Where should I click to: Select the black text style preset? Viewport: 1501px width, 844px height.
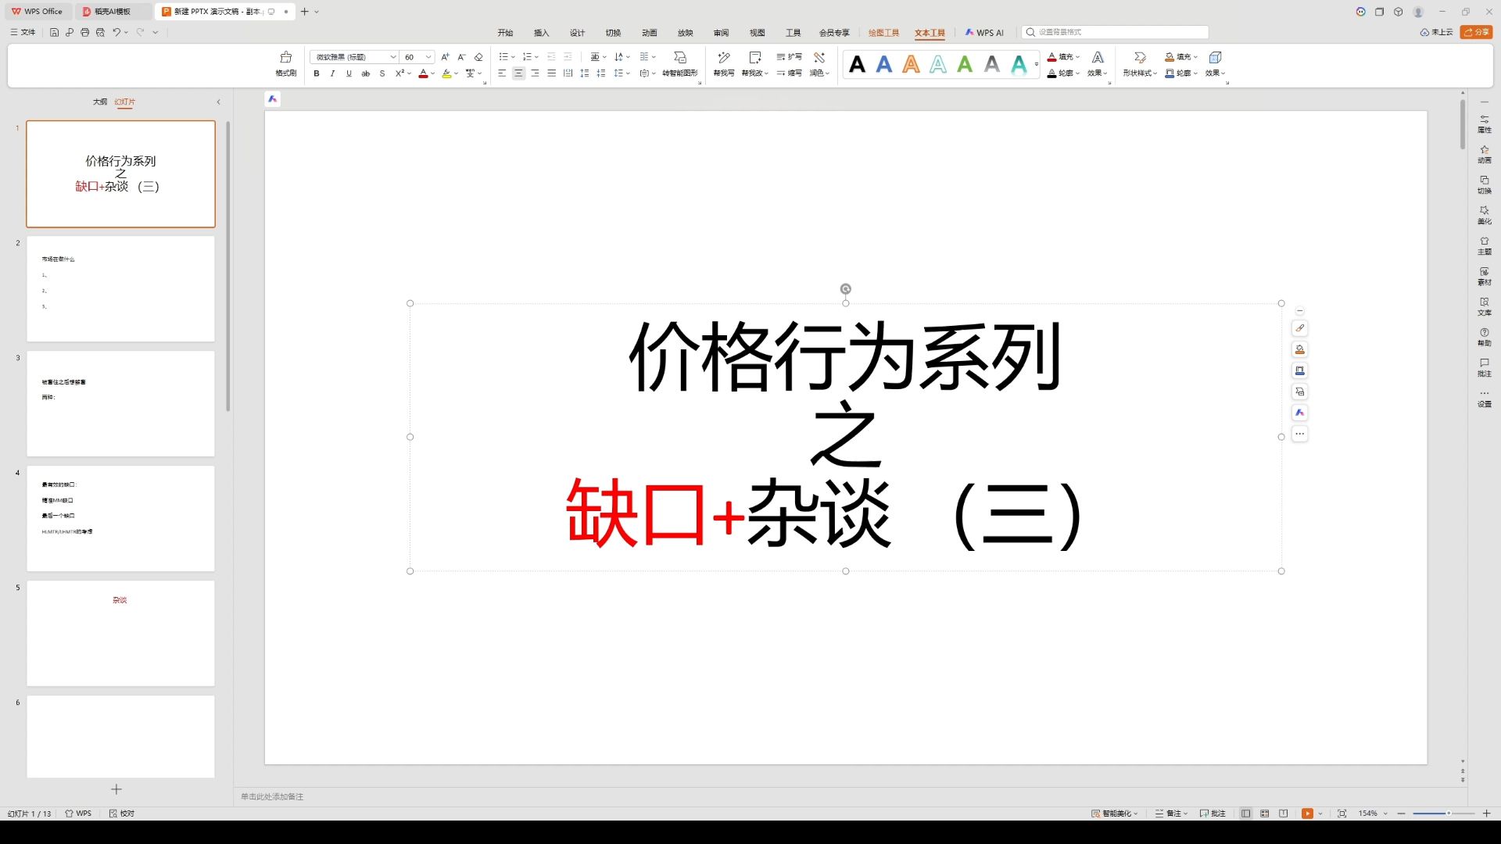point(858,64)
